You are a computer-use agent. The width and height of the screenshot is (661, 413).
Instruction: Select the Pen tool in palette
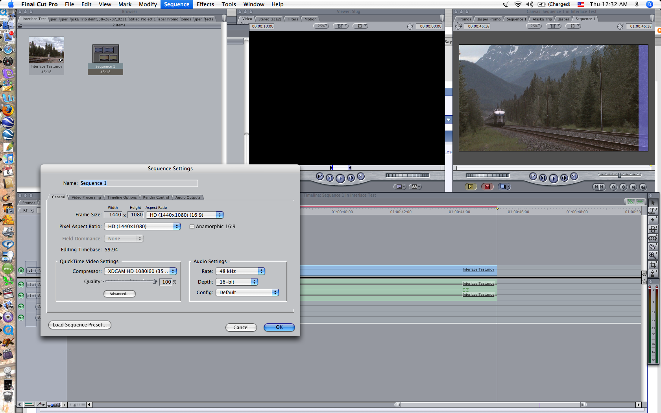653,273
